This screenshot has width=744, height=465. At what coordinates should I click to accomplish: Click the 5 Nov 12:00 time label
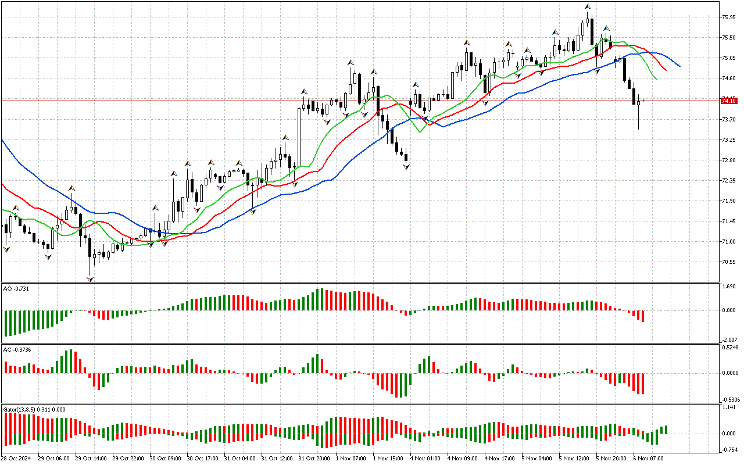coord(574,458)
